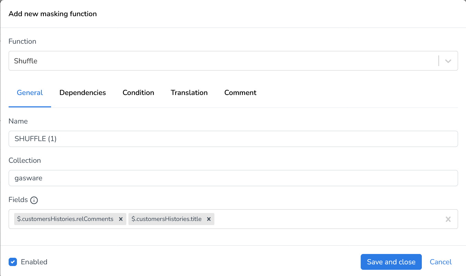
Task: Remove the $.customersHistories.title field chip
Action: point(209,219)
